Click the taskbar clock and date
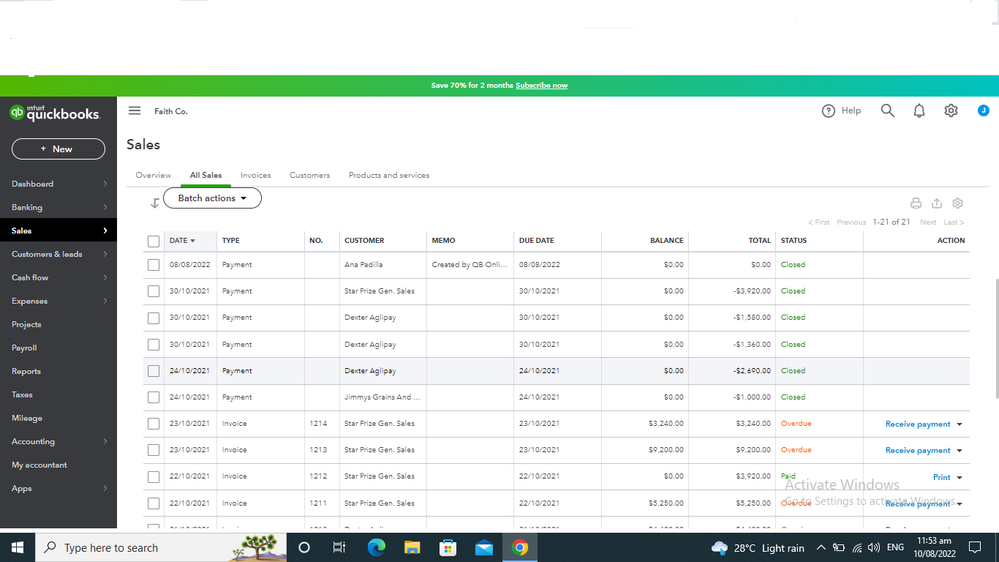The height and width of the screenshot is (562, 999). tap(933, 547)
